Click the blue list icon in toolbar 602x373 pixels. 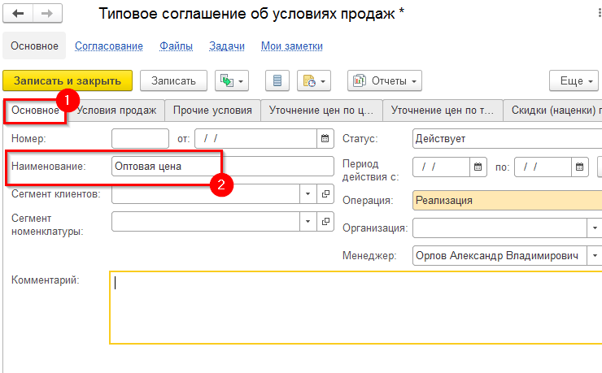tap(278, 80)
